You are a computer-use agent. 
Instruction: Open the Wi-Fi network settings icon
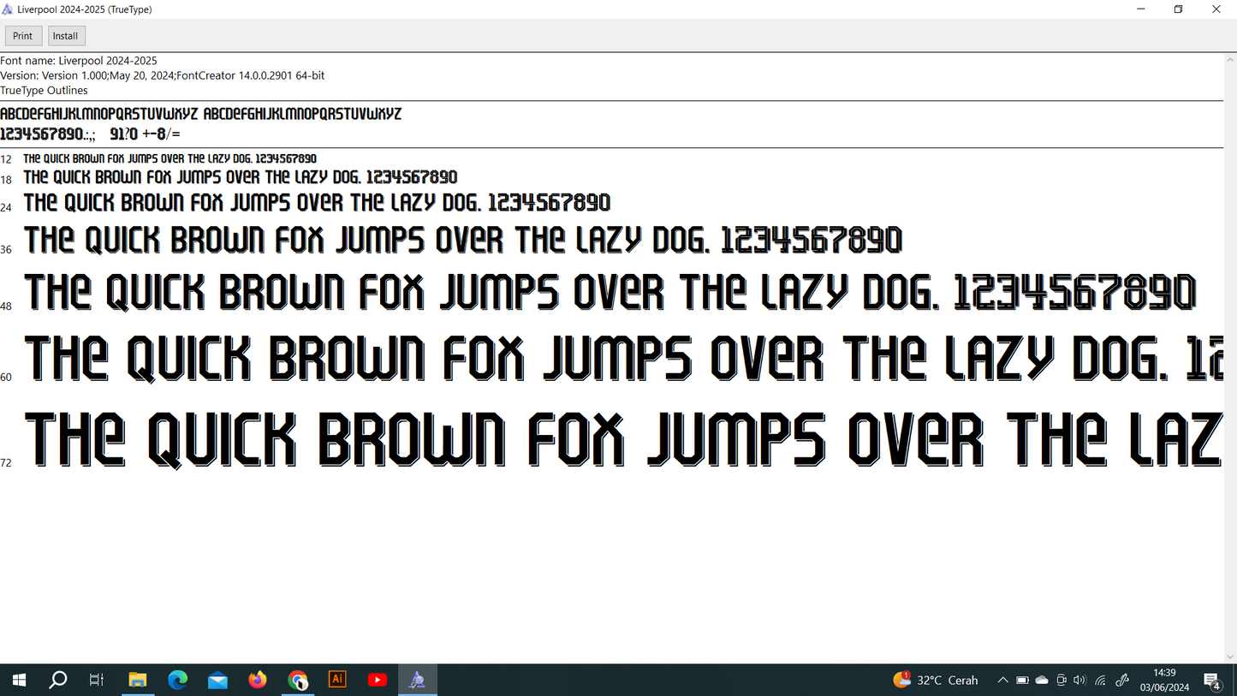(x=1099, y=680)
